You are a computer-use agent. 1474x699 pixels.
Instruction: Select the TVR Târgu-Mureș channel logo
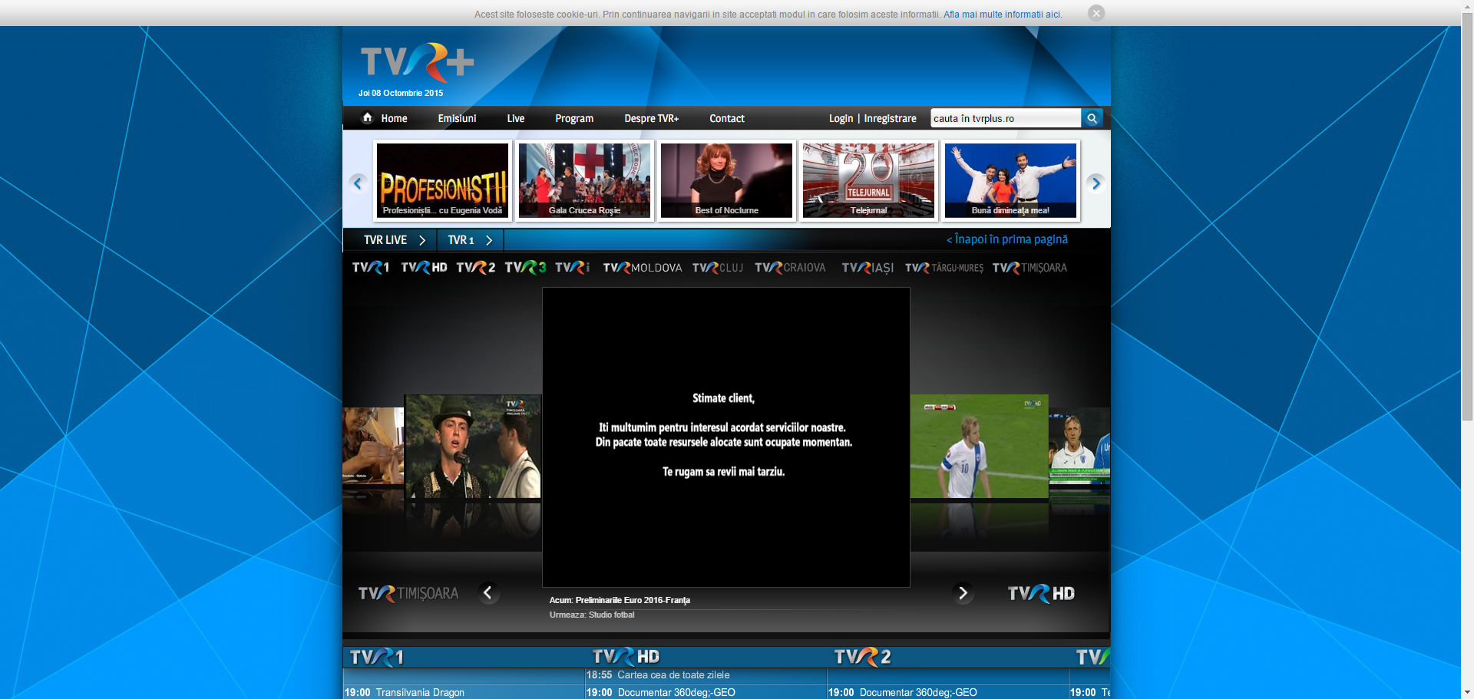(944, 268)
